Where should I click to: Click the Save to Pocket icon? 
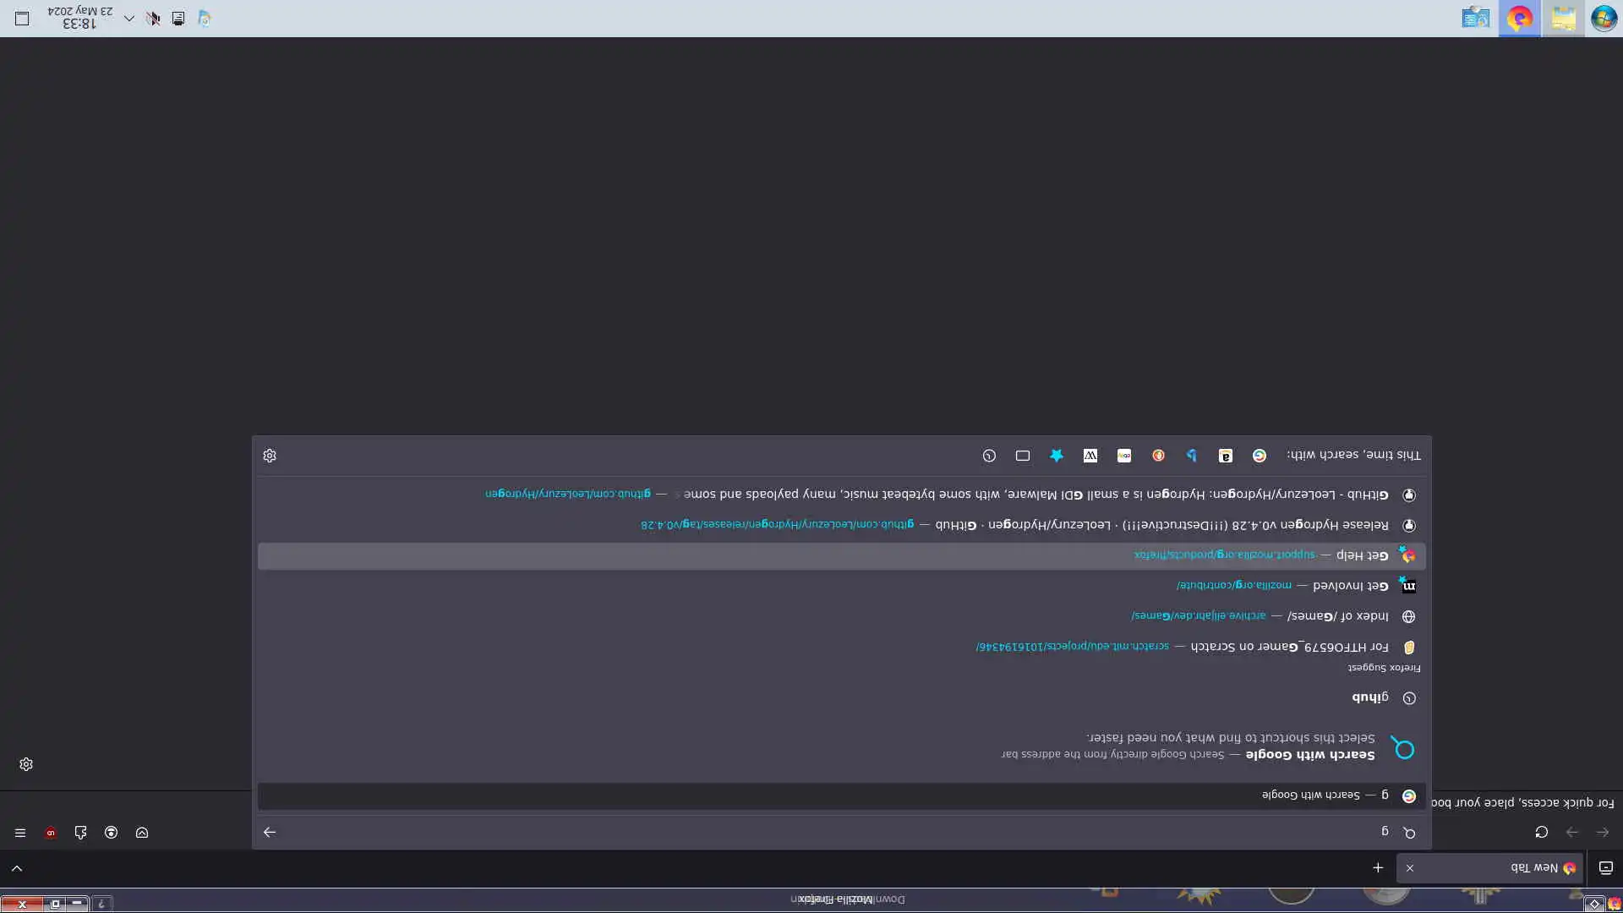tap(142, 833)
